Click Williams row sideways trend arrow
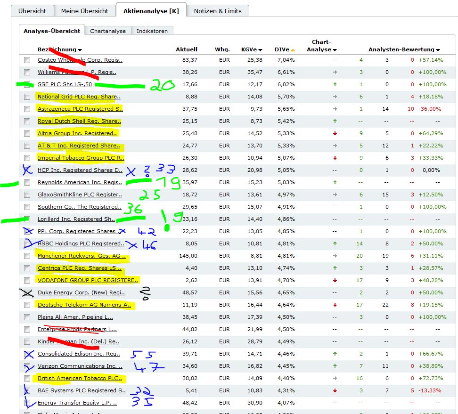Viewport: 458px width, 414px height. [335, 72]
